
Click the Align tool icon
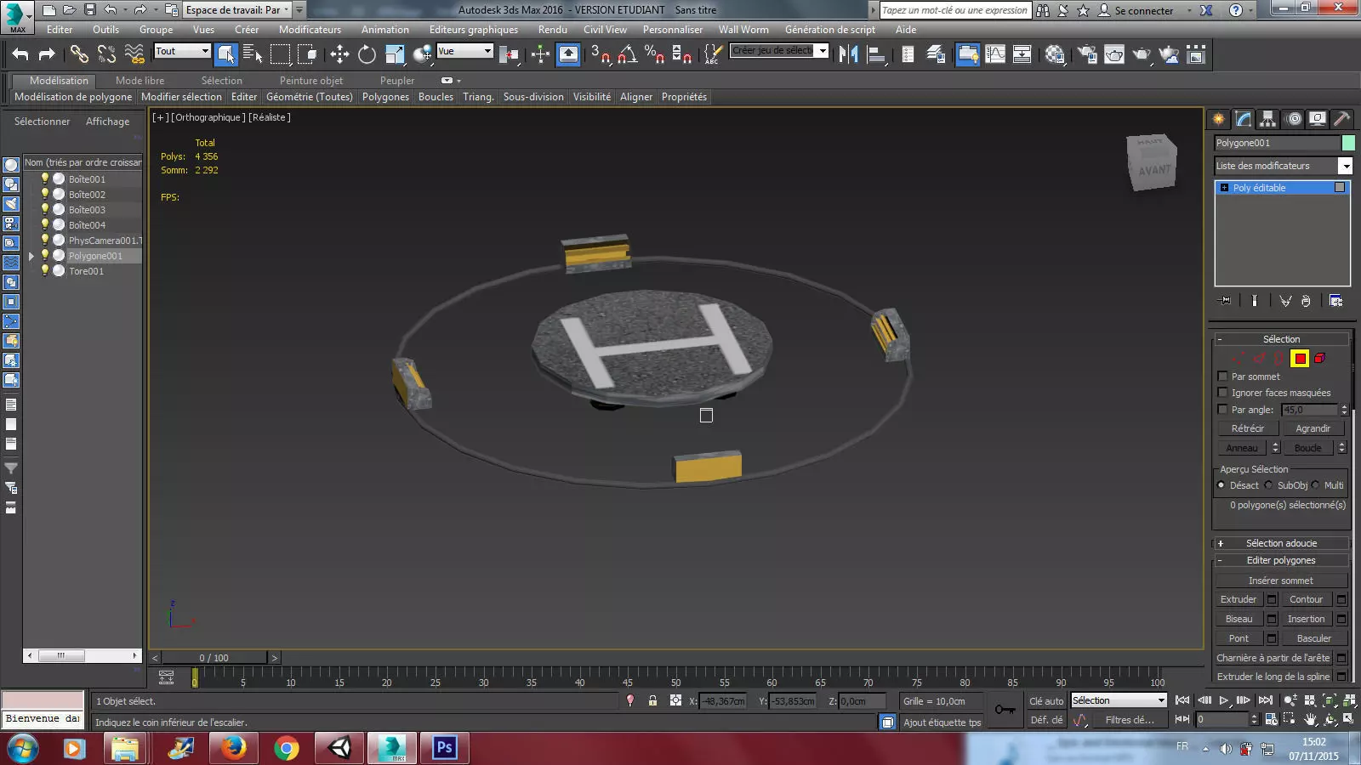[875, 54]
